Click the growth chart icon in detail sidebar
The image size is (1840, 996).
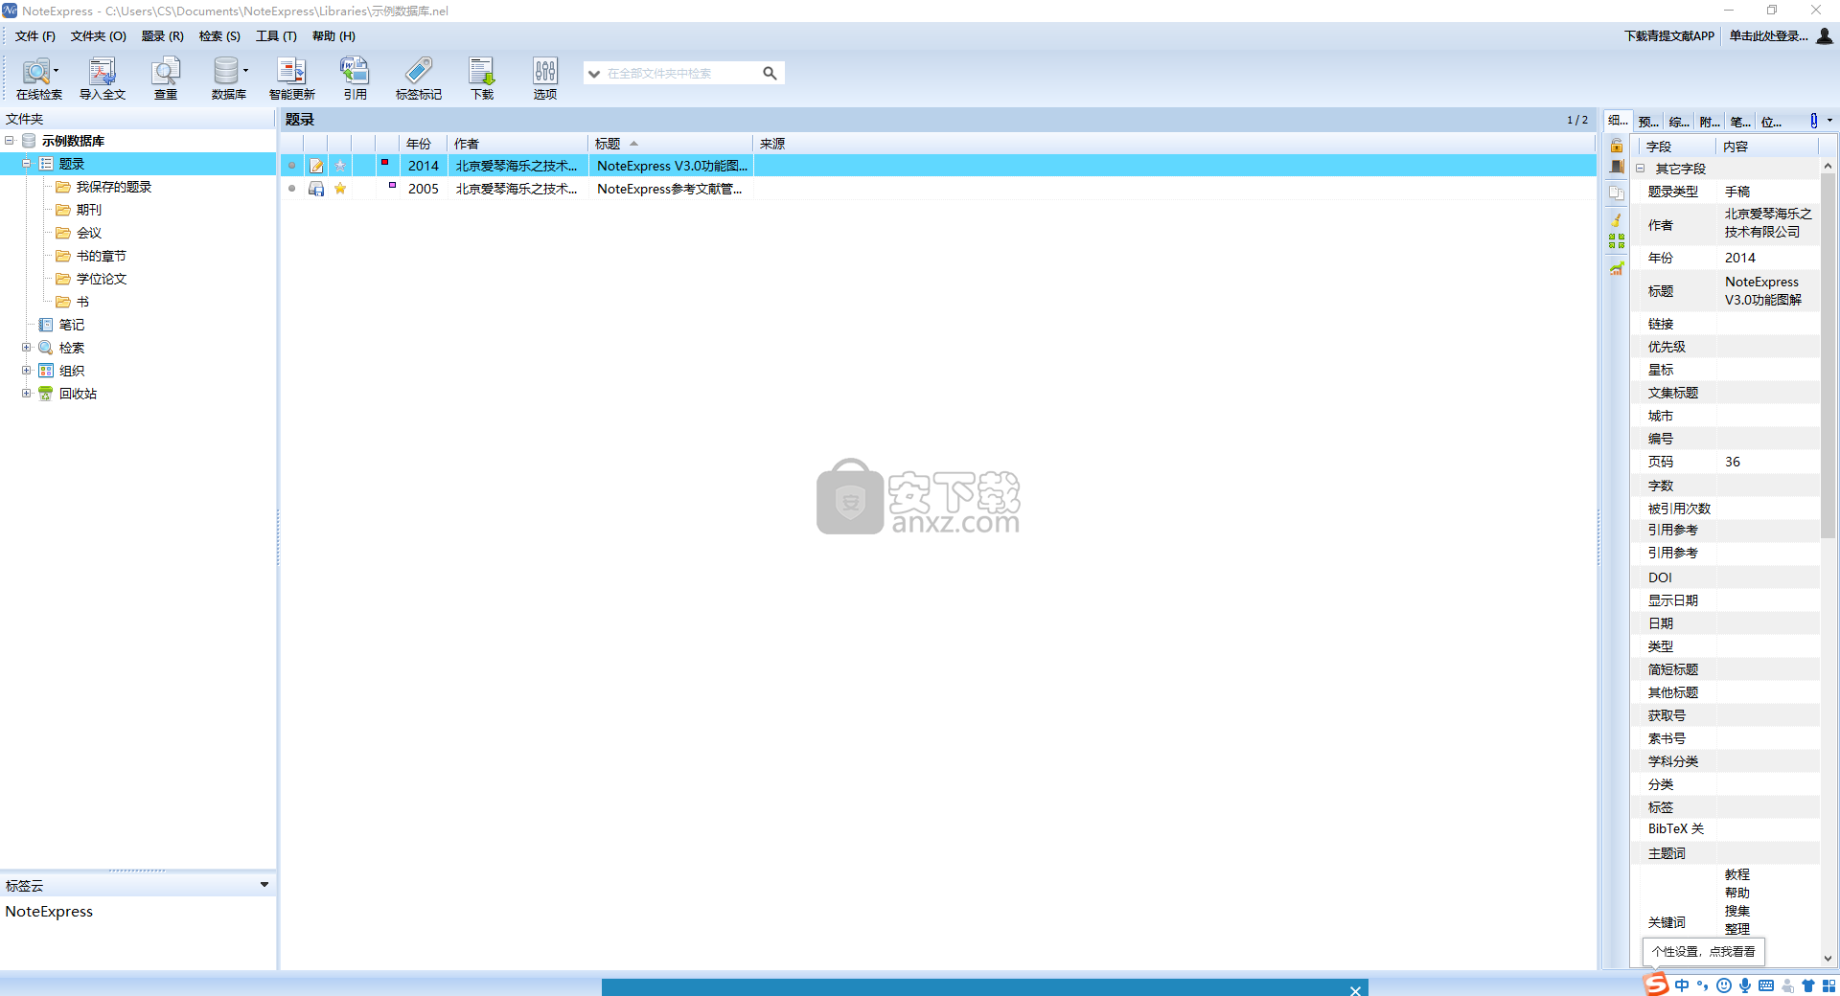1617,268
